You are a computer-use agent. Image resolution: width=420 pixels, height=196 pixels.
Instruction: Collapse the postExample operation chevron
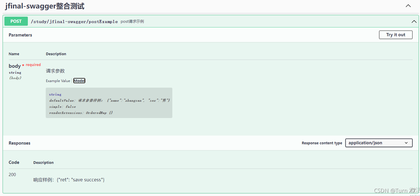[x=414, y=21]
